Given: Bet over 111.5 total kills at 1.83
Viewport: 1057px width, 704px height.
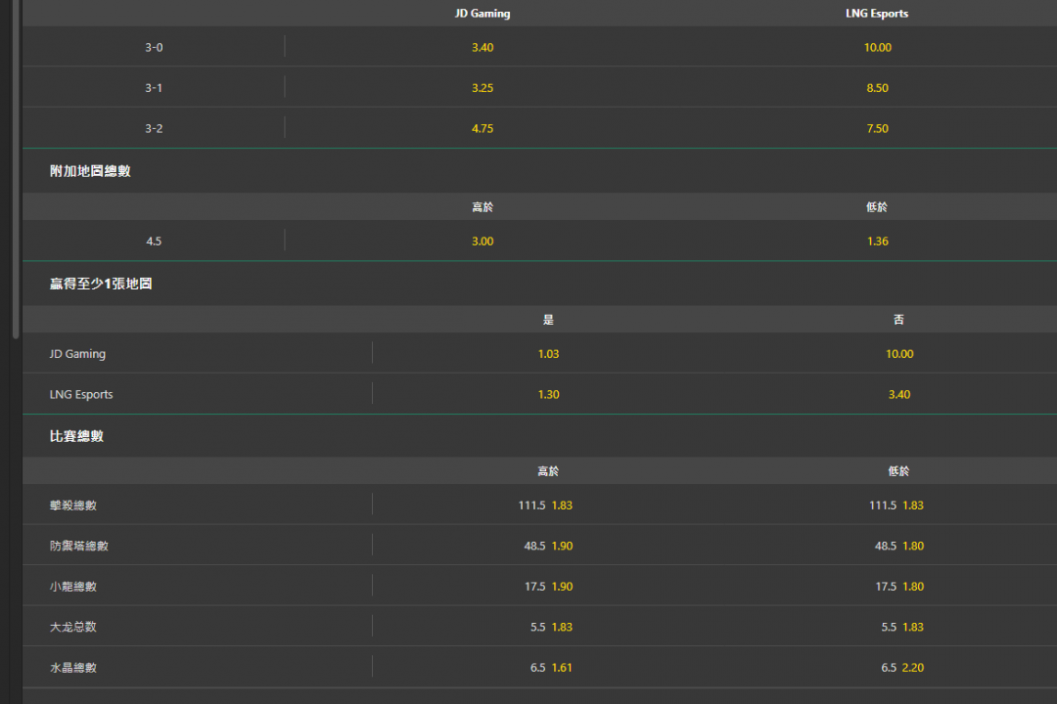Looking at the screenshot, I should coord(548,506).
